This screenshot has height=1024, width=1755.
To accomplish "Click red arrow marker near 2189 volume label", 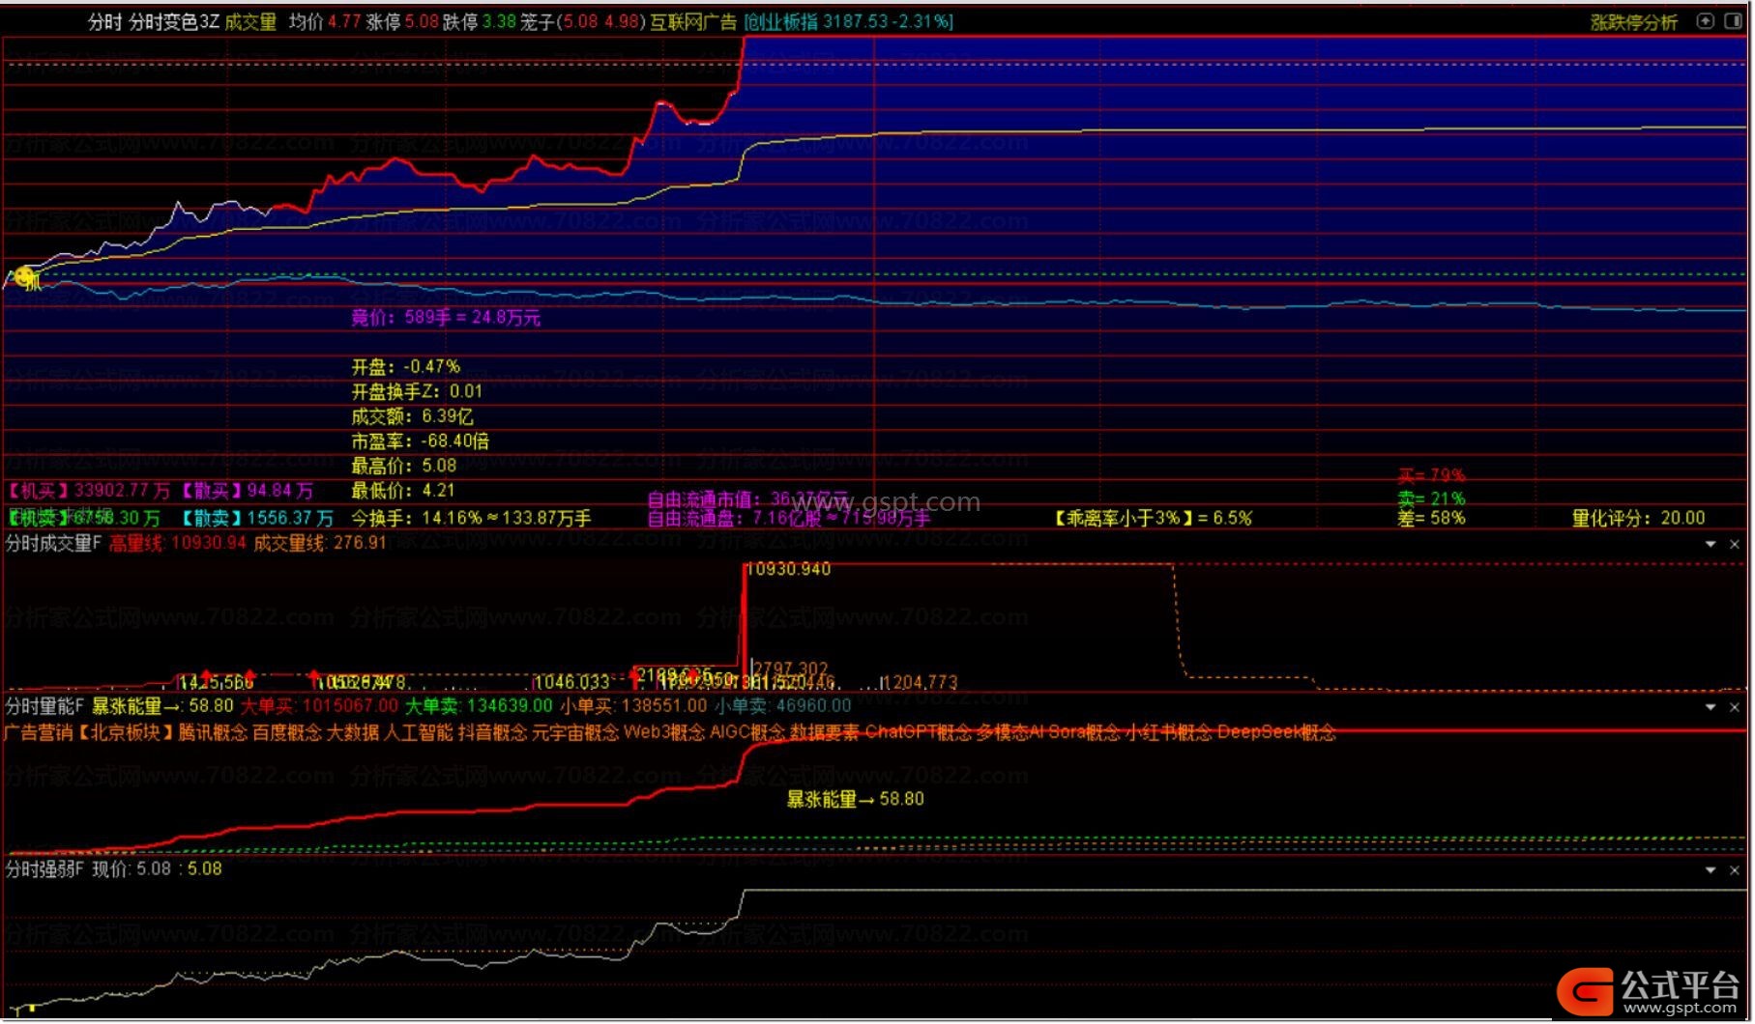I will pos(633,674).
